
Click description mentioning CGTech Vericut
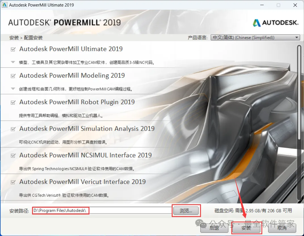pyautogui.click(x=64, y=195)
